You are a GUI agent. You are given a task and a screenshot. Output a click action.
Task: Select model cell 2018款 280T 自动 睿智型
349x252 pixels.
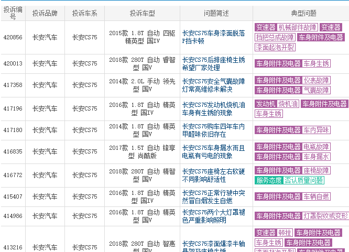click(142, 64)
